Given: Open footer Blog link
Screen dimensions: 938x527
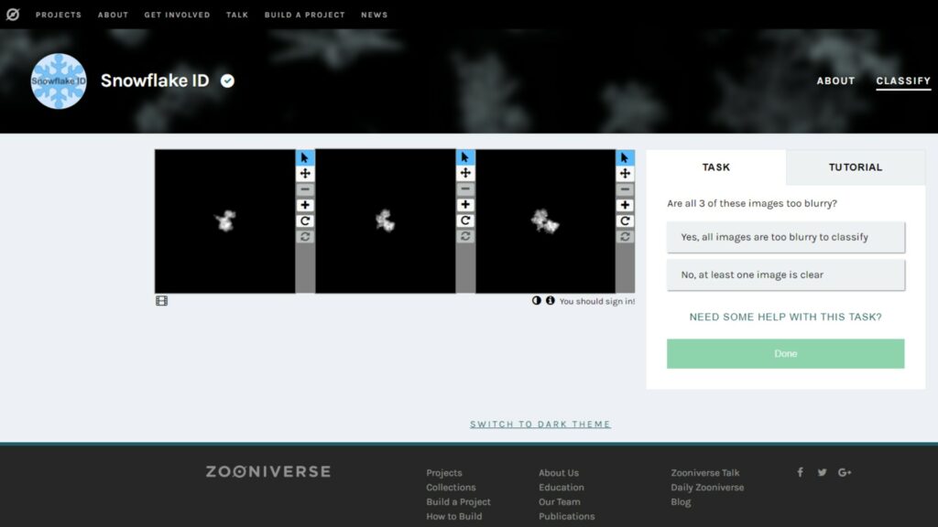Looking at the screenshot, I should coord(681,502).
